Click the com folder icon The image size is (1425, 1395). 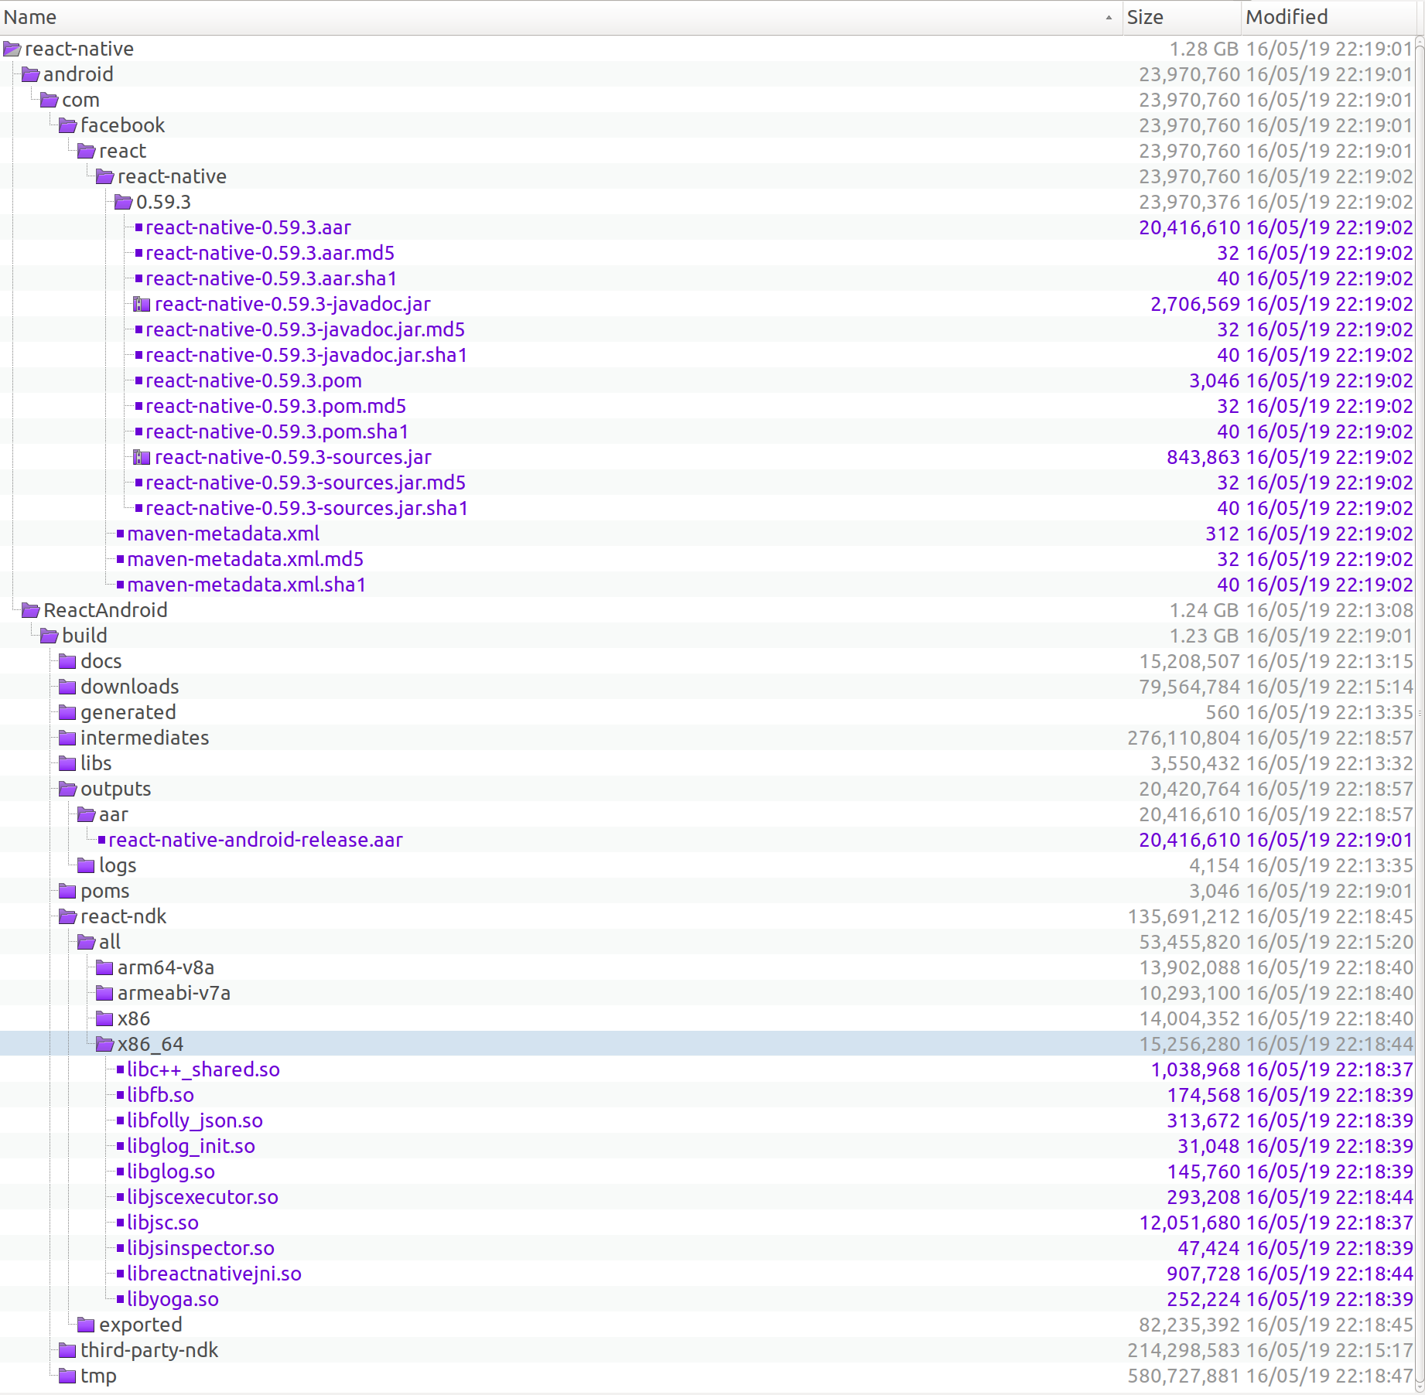[49, 101]
